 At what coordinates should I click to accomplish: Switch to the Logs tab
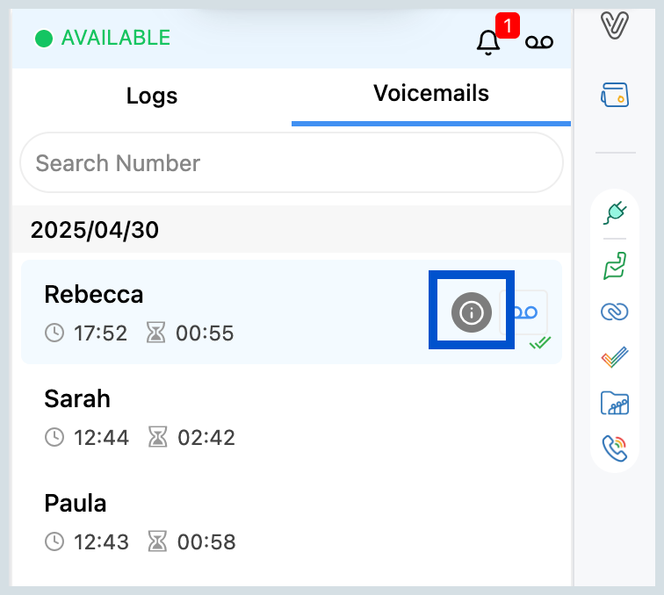click(x=152, y=96)
